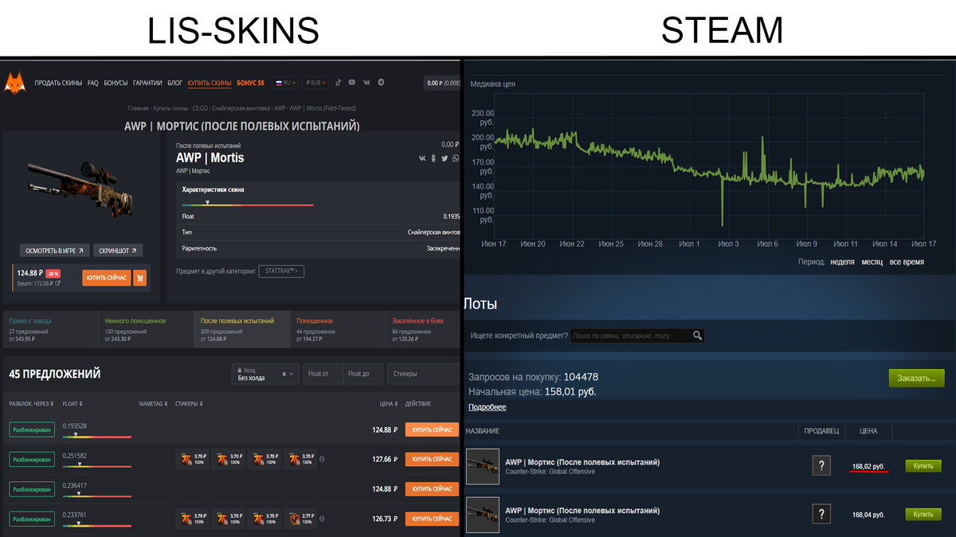Click first sticker in the 127.66 ₽ row
956x537 pixels.
(x=192, y=459)
